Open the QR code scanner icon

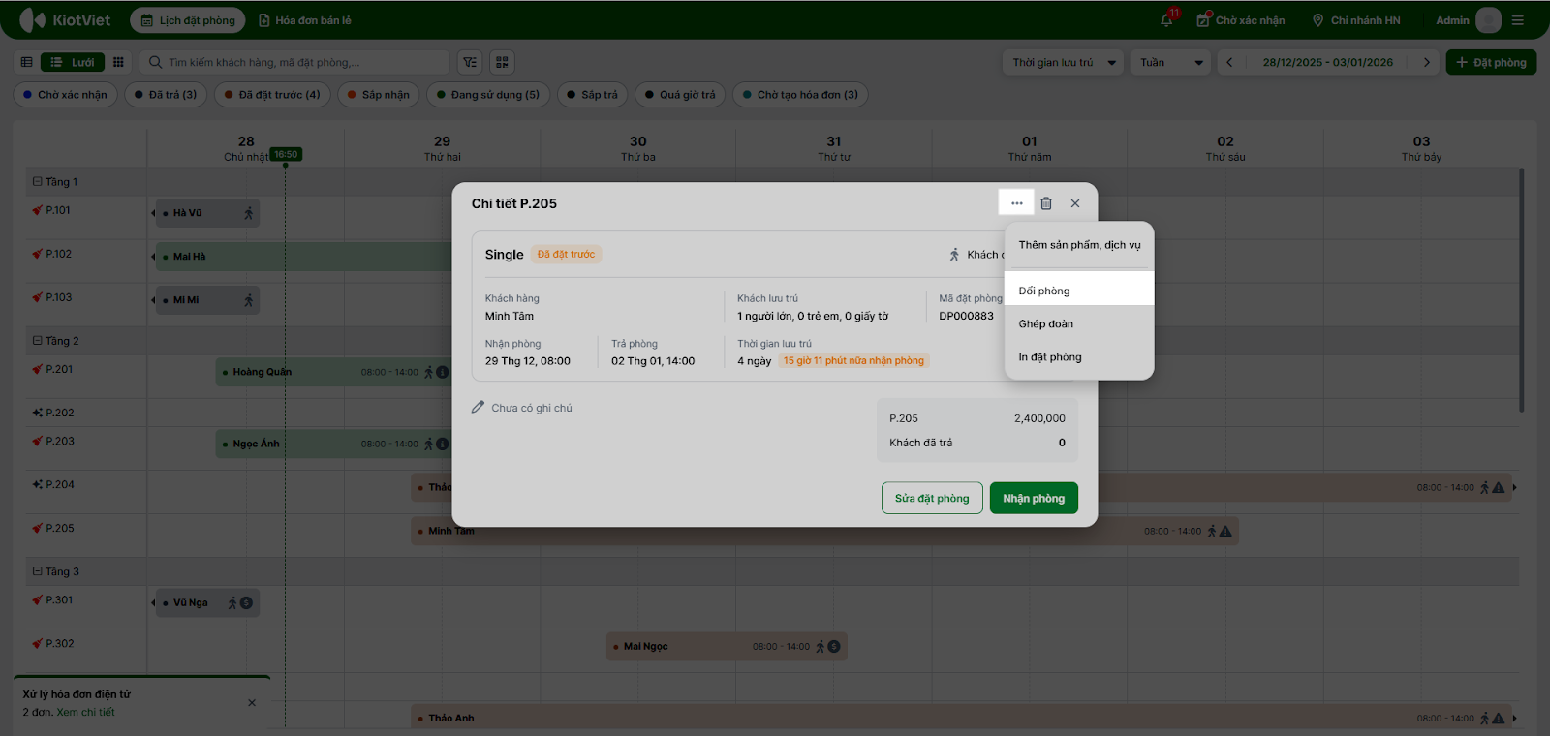click(502, 62)
